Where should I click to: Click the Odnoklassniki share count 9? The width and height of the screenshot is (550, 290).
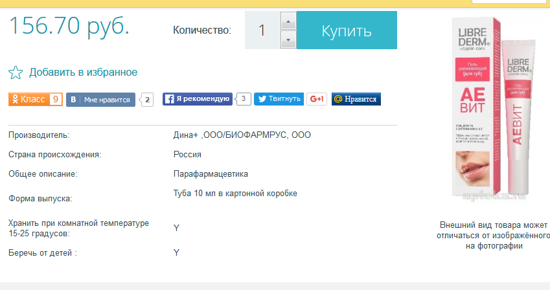55,99
